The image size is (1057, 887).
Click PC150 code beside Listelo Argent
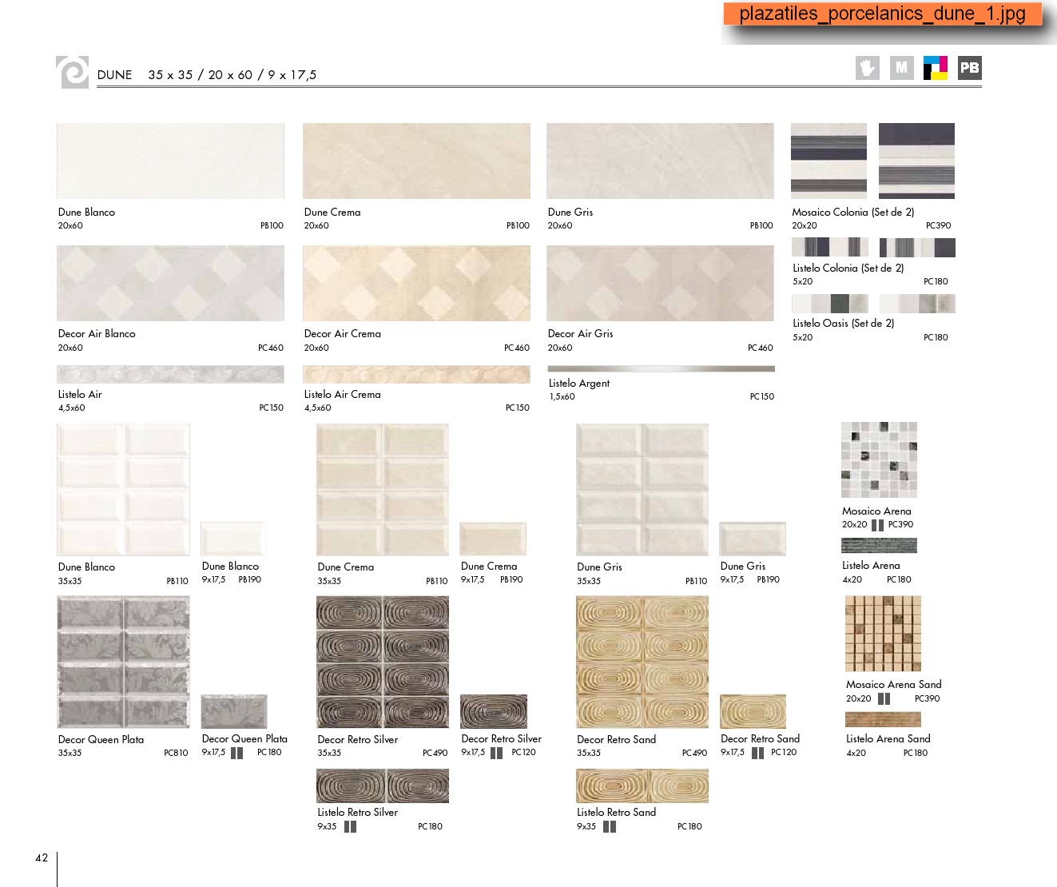point(762,397)
